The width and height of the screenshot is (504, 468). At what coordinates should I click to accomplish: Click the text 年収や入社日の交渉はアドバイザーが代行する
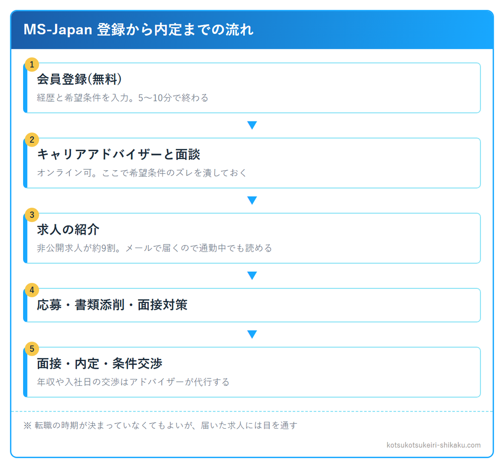tap(133, 382)
